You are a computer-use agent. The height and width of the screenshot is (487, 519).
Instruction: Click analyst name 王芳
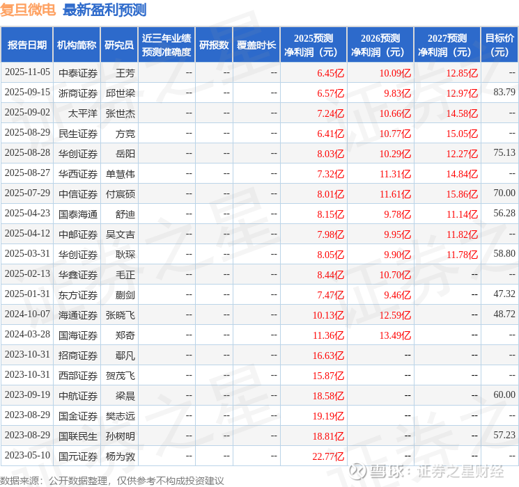coord(125,73)
